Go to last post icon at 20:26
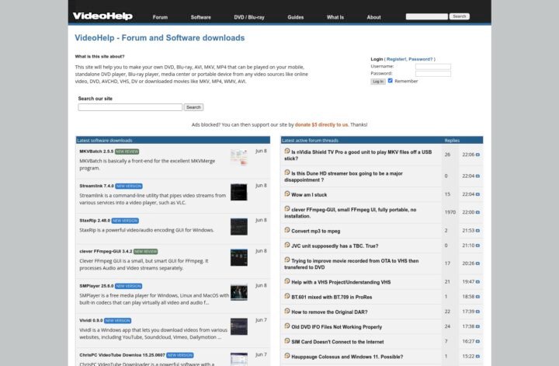 [477, 263]
